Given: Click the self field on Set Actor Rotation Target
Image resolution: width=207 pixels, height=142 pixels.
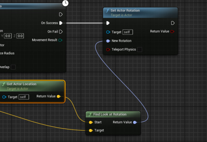Looking at the screenshot, I should point(128,32).
